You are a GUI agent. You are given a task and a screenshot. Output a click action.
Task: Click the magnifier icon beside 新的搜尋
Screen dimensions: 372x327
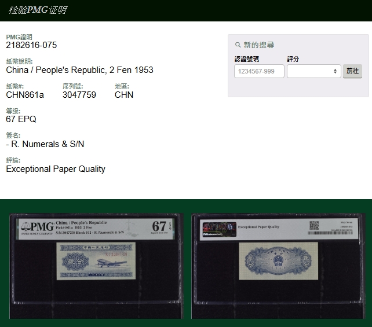pos(238,45)
